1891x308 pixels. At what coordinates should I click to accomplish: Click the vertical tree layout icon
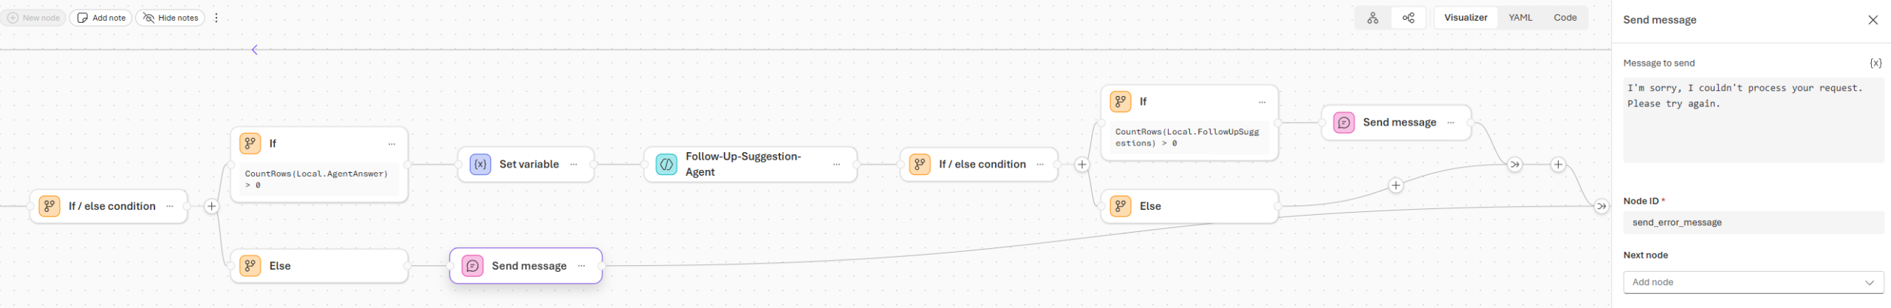click(x=1372, y=18)
